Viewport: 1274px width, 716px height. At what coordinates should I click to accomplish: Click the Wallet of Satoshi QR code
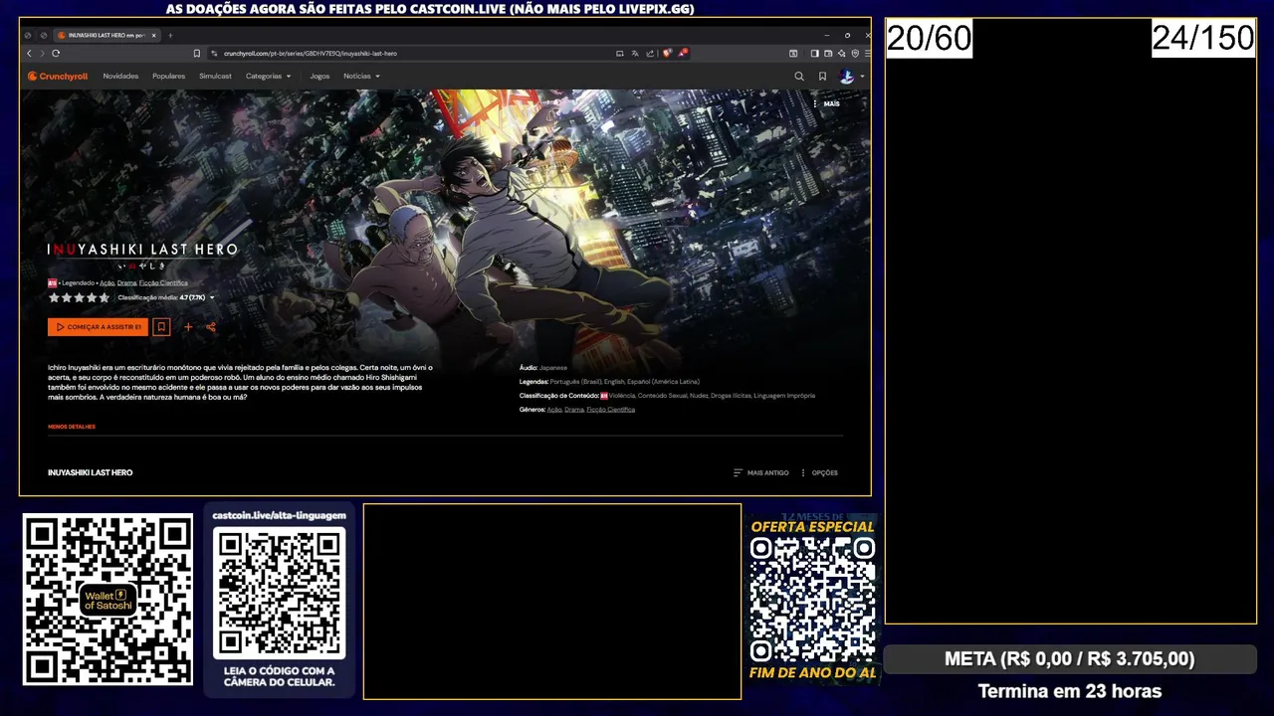pos(107,599)
